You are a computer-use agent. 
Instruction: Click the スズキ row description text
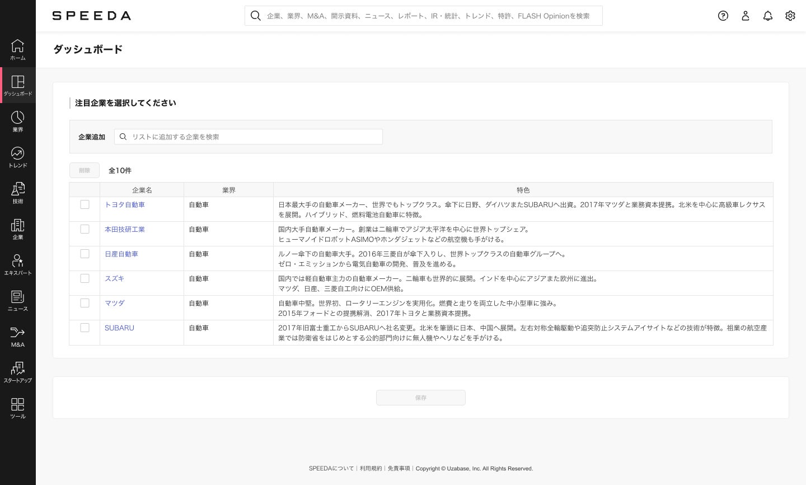pyautogui.click(x=438, y=283)
